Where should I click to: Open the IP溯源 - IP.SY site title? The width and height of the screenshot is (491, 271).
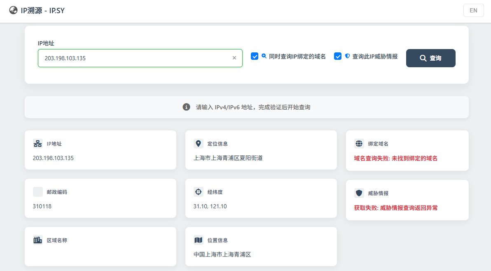[42, 10]
